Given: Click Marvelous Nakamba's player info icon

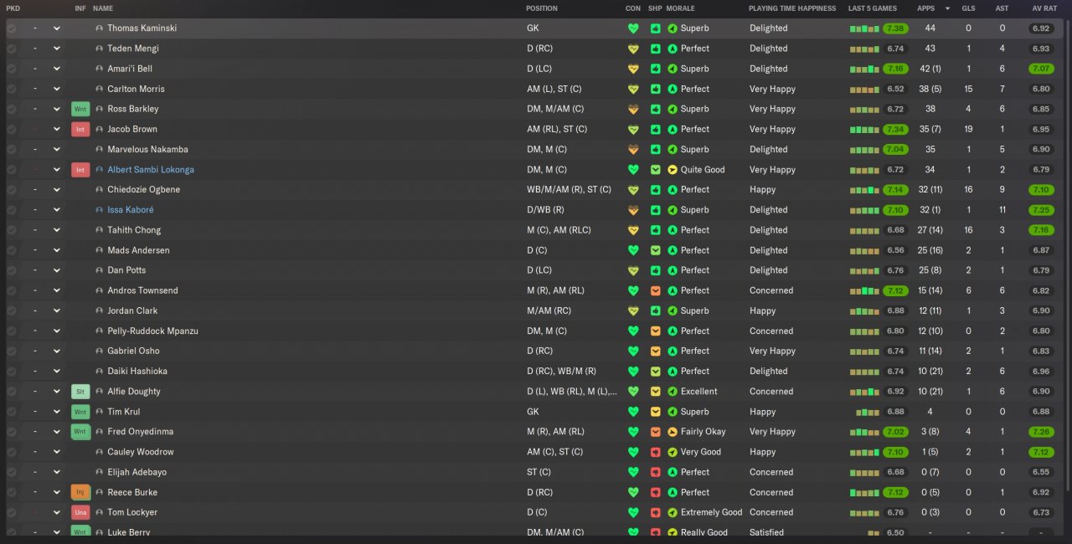Looking at the screenshot, I should coord(100,149).
